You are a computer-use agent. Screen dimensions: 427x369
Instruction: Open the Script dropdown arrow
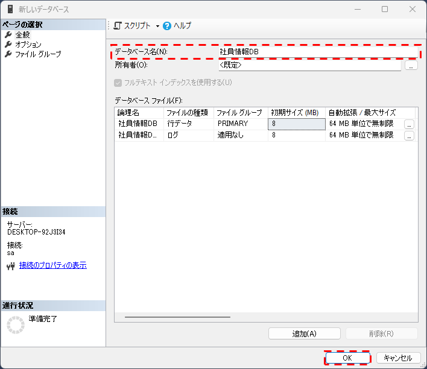(x=157, y=27)
